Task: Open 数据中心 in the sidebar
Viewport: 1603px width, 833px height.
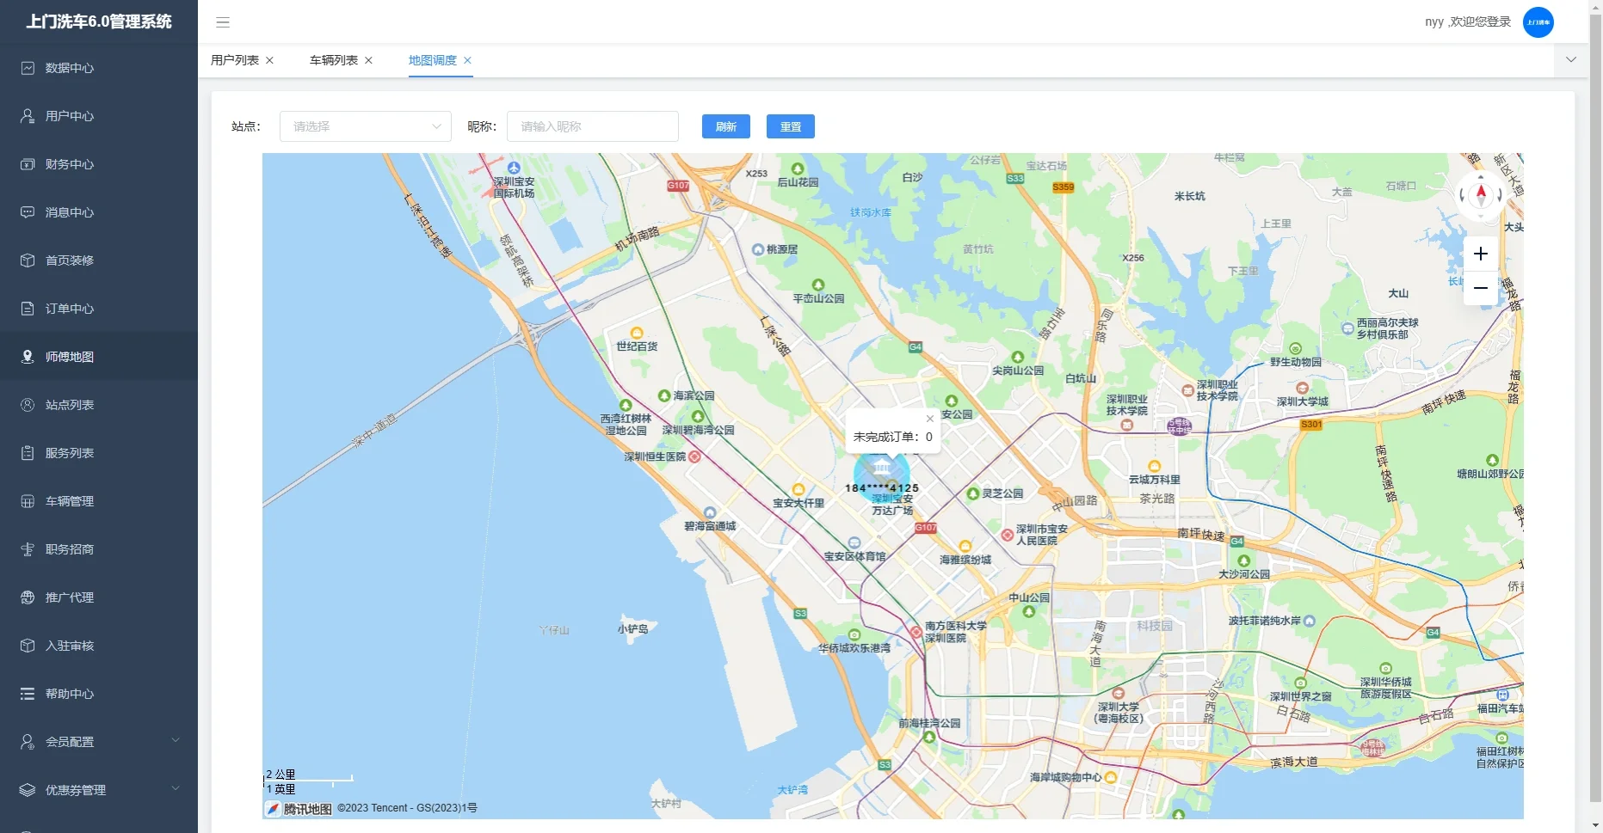Action: click(x=70, y=68)
